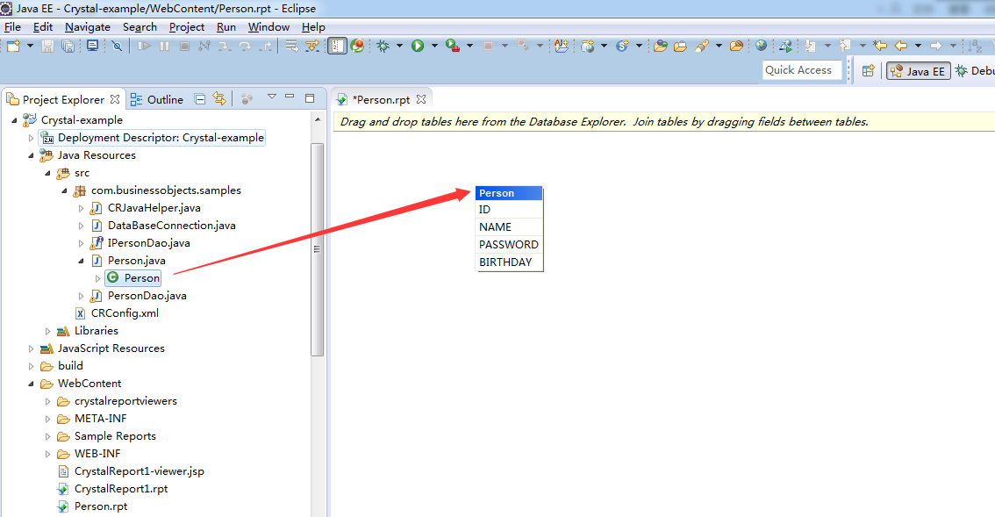
Task: Click the Disconnect debug icon
Action: pos(204,46)
